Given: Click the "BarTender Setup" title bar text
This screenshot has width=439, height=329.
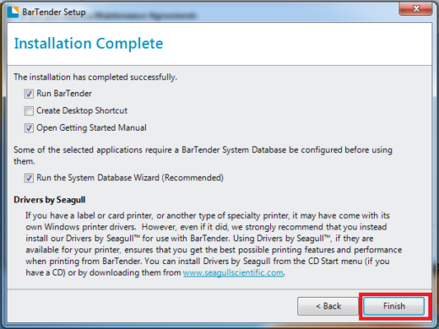Looking at the screenshot, I should click(x=54, y=12).
